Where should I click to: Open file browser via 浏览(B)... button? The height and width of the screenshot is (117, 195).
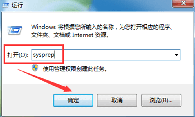(161, 100)
